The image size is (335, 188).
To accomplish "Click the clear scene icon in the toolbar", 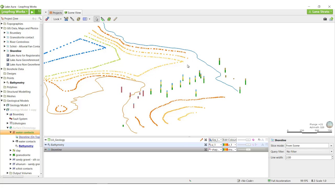I will pos(47,19).
